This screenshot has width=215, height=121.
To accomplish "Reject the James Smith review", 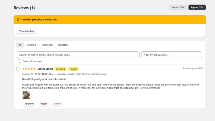I will click(44, 104).
